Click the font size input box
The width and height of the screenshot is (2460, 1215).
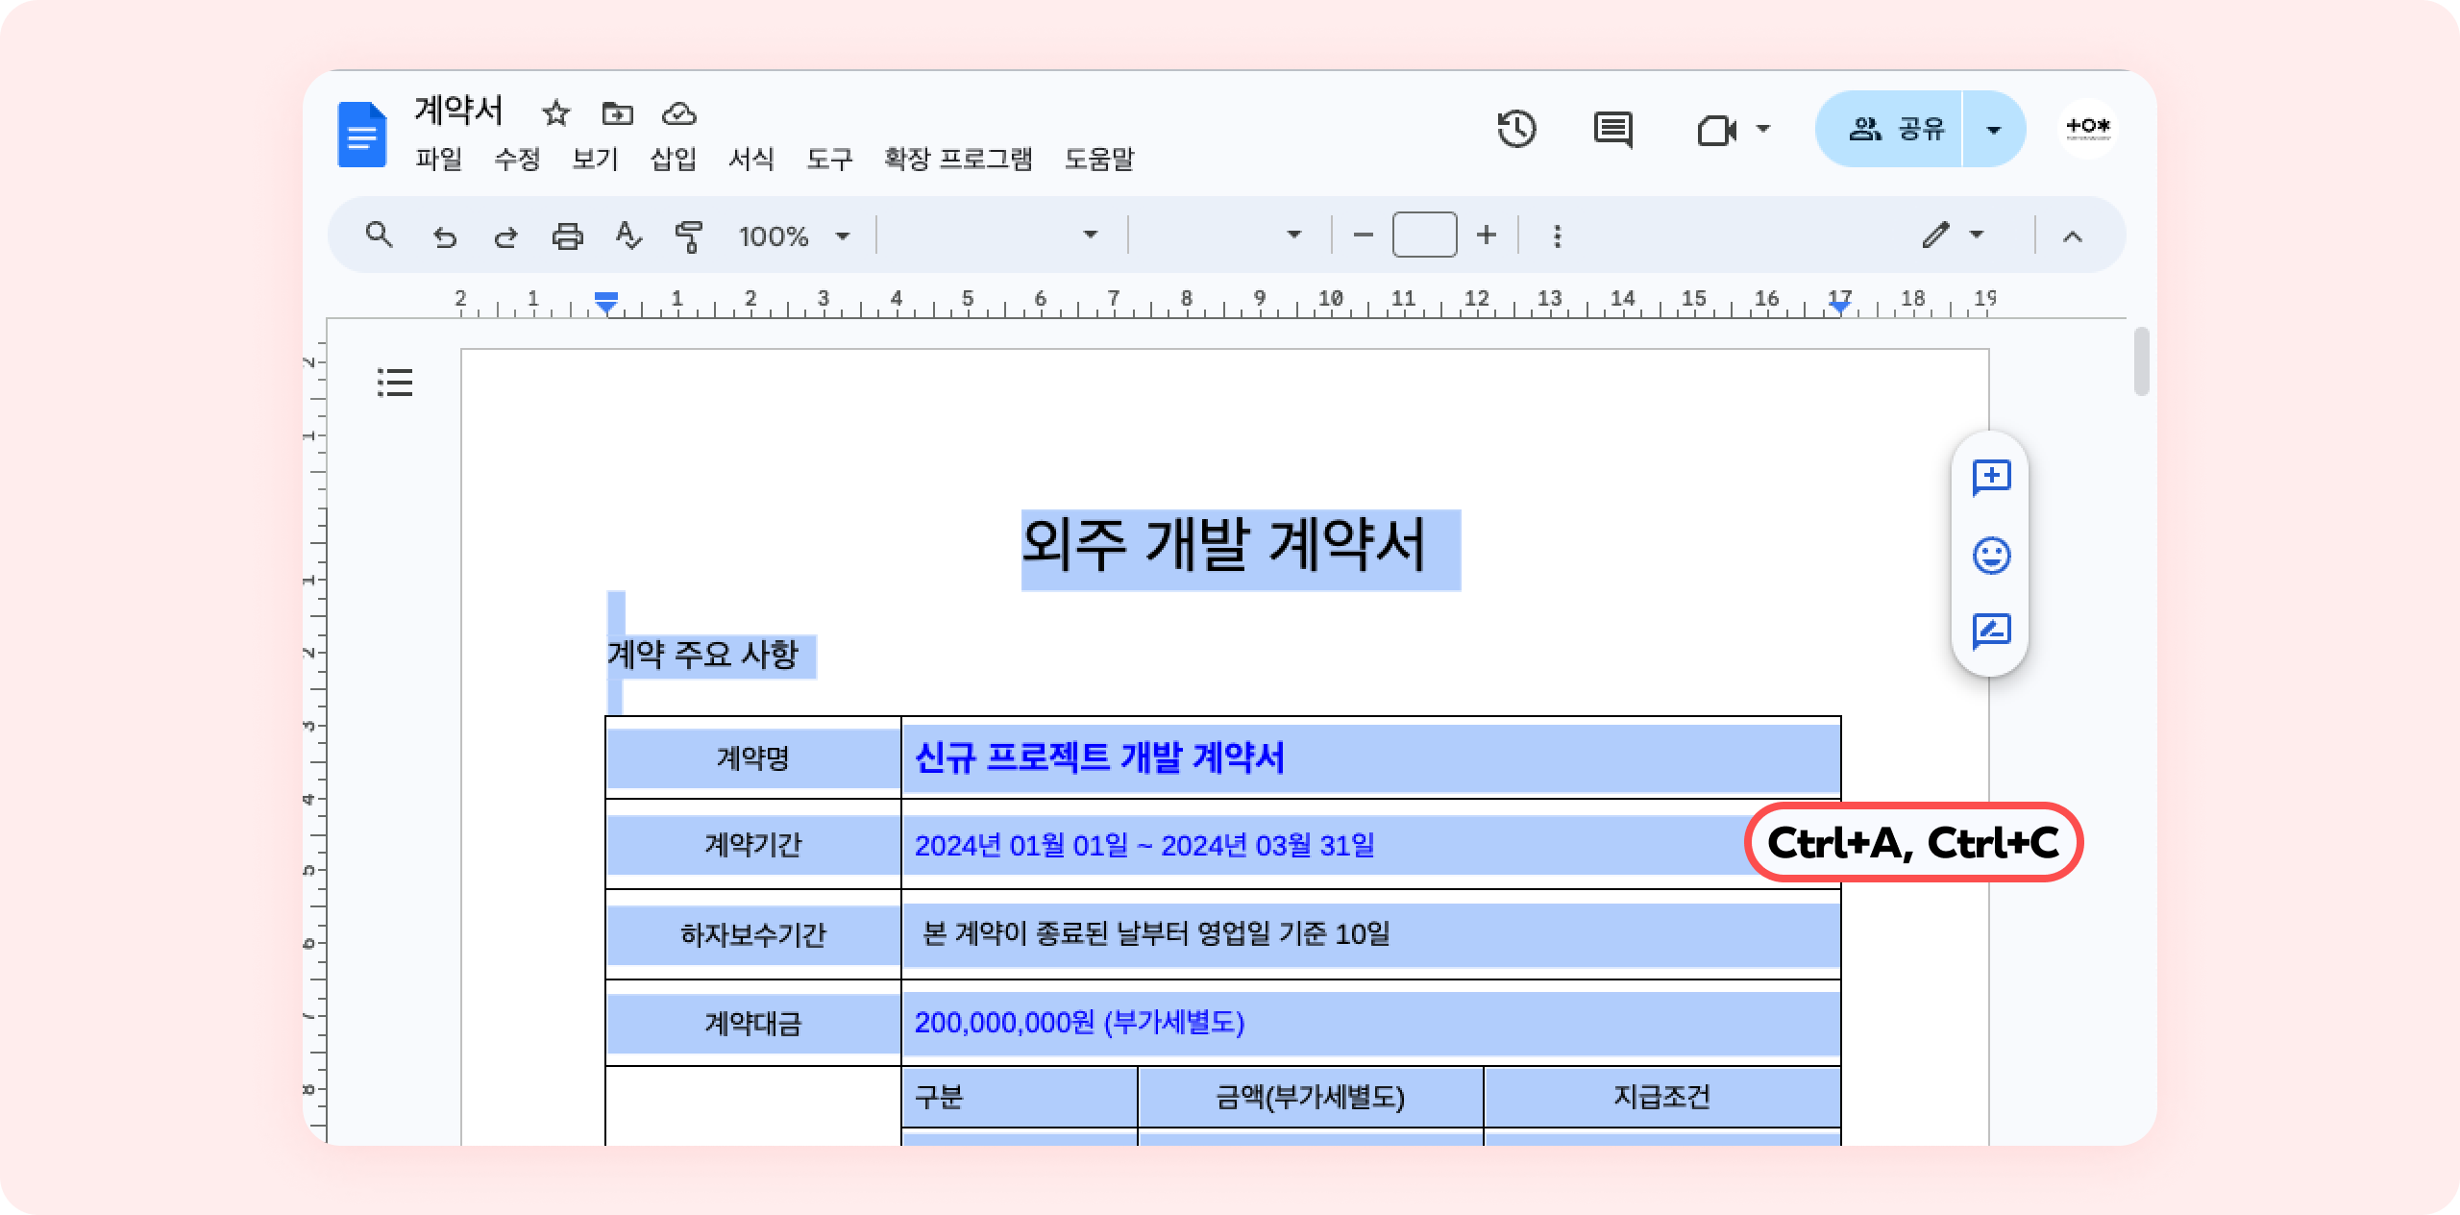1424,236
